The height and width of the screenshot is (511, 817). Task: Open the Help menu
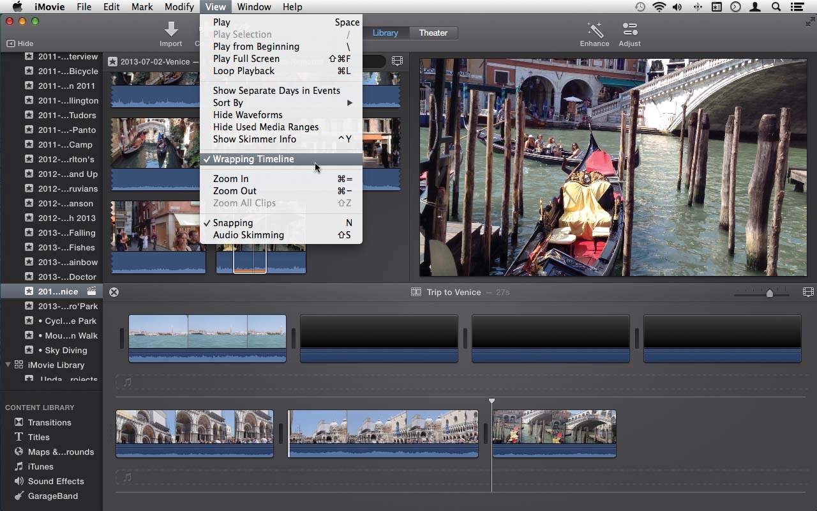[292, 7]
